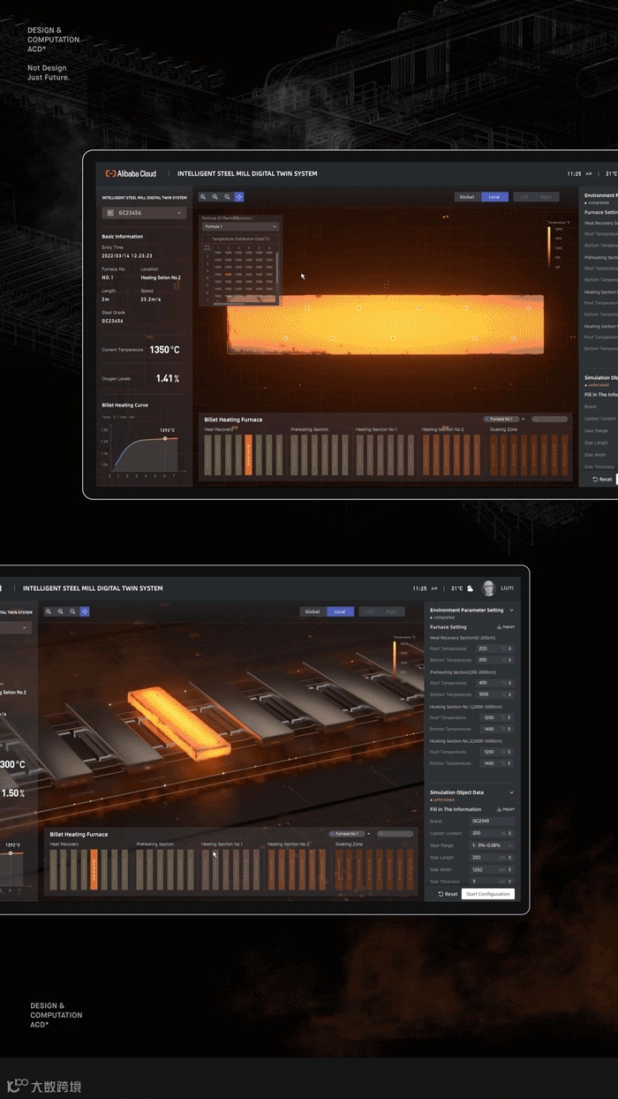Click highlighted orange Heat Recovery slot, bottom window
The image size is (618, 1099).
coord(94,868)
